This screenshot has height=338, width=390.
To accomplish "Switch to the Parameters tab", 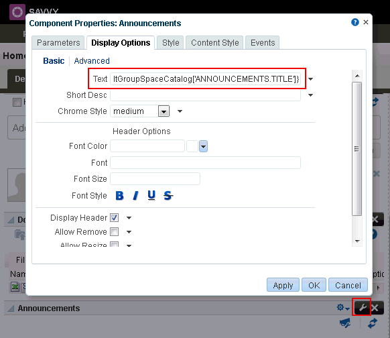I will (x=58, y=42).
